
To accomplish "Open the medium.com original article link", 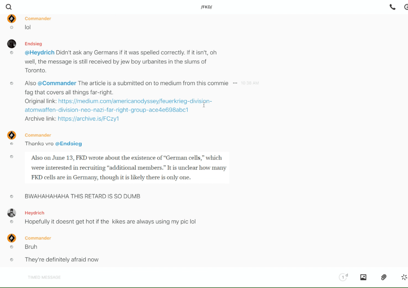I will (124, 105).
